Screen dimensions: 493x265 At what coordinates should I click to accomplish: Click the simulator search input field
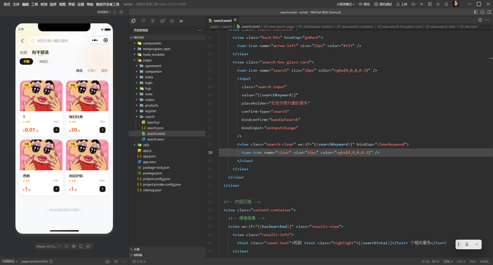pos(56,41)
